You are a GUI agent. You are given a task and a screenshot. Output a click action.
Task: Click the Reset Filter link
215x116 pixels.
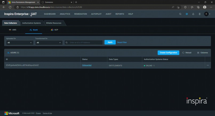point(122,42)
